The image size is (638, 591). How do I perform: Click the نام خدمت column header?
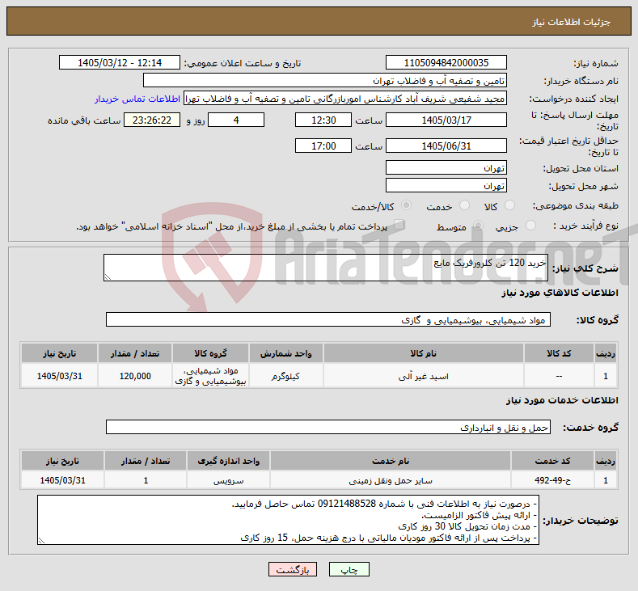(x=391, y=461)
